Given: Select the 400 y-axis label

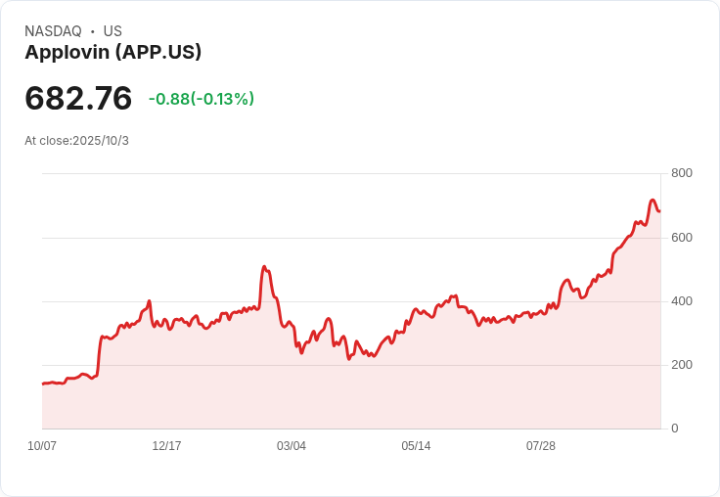Looking at the screenshot, I should coord(681,301).
